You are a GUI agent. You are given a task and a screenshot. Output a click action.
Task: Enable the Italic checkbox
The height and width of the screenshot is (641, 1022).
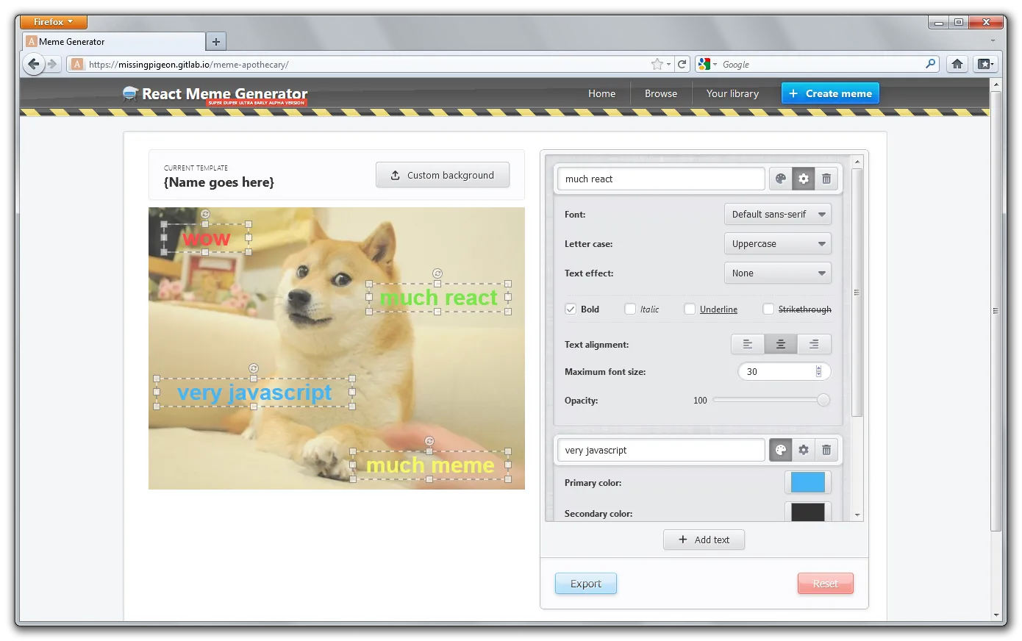pos(630,309)
